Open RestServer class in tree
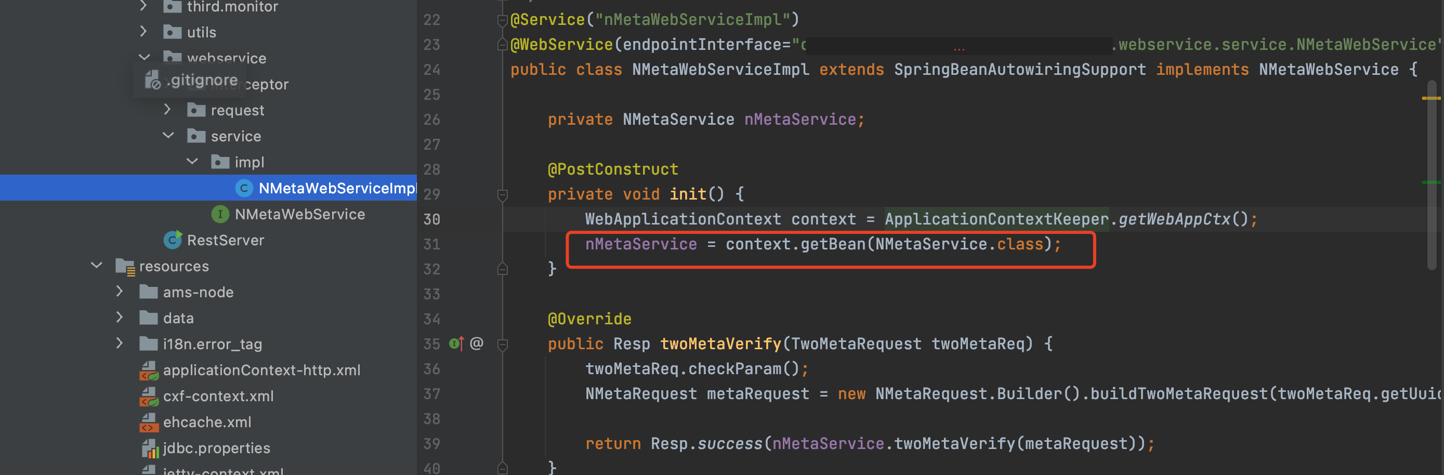The width and height of the screenshot is (1444, 475). point(226,240)
